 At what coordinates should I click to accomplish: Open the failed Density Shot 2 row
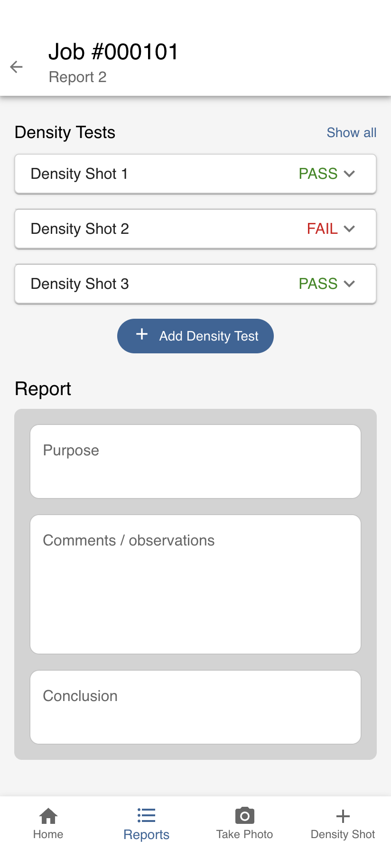[x=142, y=229]
